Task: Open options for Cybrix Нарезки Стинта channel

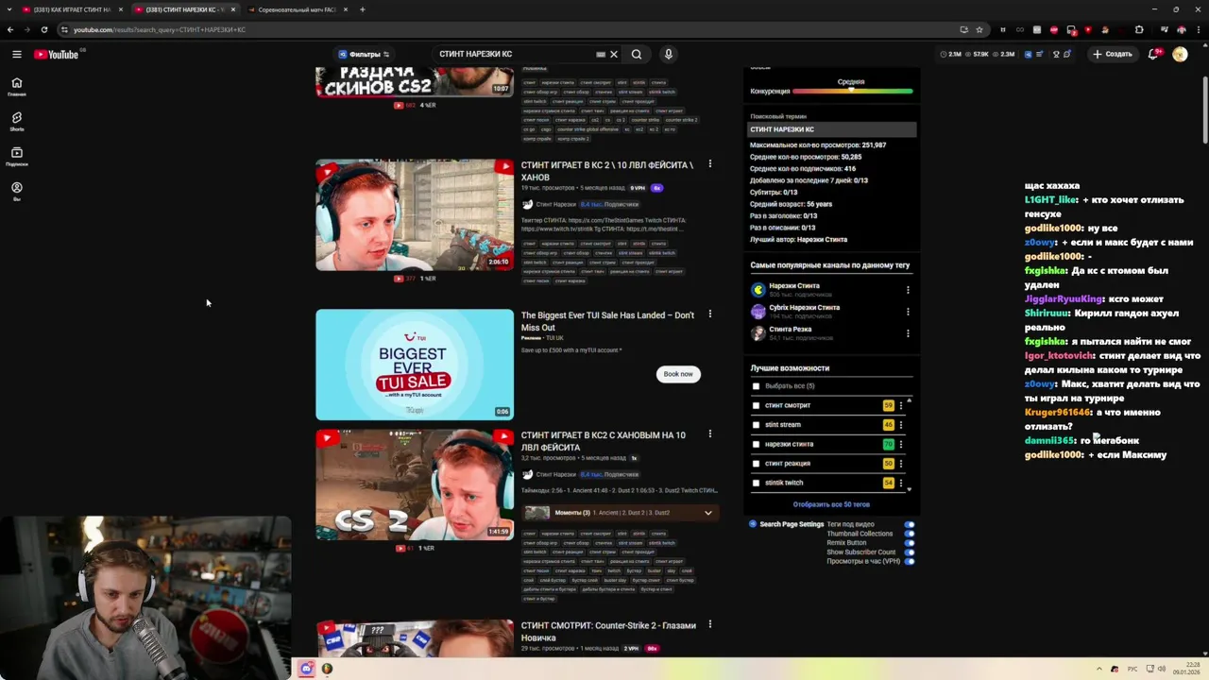Action: coord(908,312)
